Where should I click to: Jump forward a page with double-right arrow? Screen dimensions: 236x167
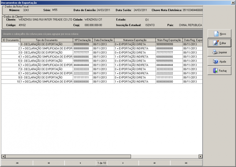154,163
